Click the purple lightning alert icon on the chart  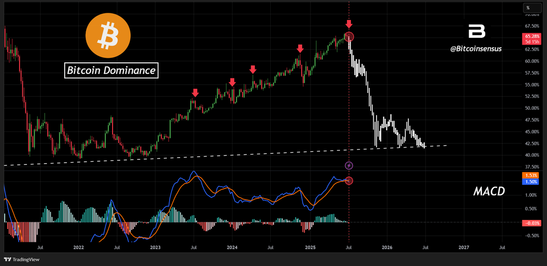349,166
